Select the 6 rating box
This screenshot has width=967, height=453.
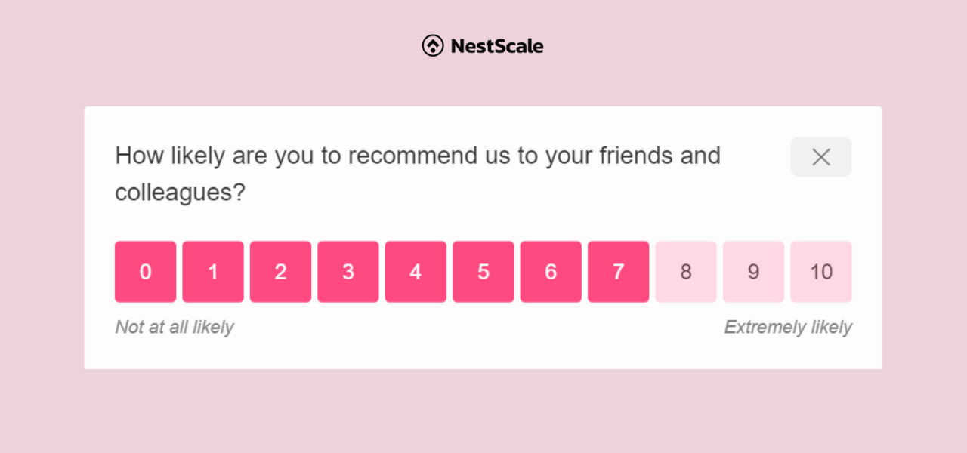click(x=551, y=272)
